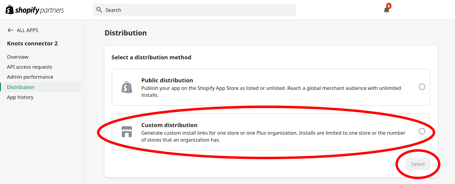Select the Custom distribution radio button
This screenshot has width=455, height=184.
click(x=422, y=131)
